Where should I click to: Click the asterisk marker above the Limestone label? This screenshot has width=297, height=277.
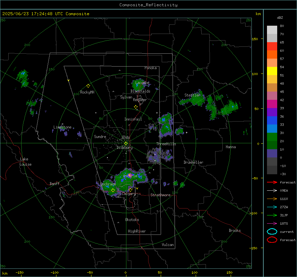pos(62,124)
